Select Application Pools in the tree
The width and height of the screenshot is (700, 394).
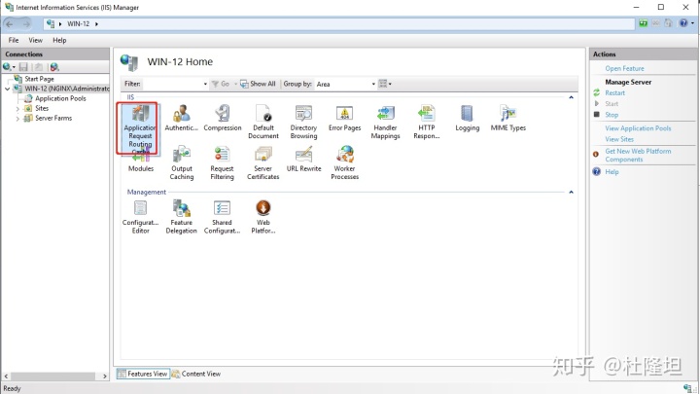[x=60, y=98]
